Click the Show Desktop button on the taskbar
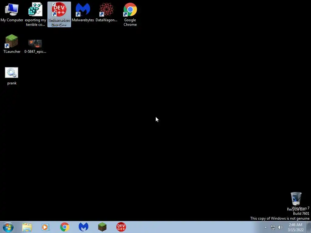Screen dimensions: 311x233 309,227
